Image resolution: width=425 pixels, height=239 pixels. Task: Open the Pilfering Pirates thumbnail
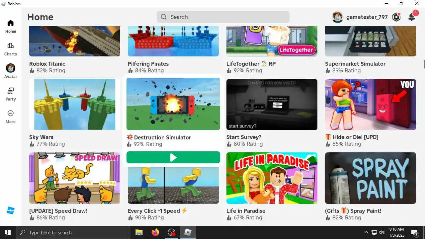pos(173,41)
